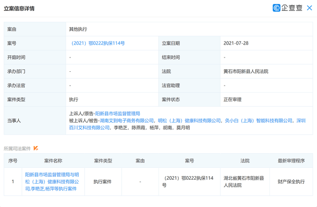Select the 案件状态 field label
Image resolution: width=317 pixels, height=207 pixels.
pyautogui.click(x=171, y=100)
